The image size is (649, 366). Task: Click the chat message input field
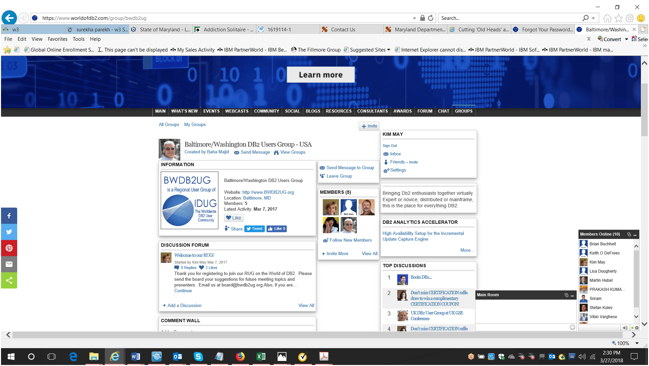point(522,327)
